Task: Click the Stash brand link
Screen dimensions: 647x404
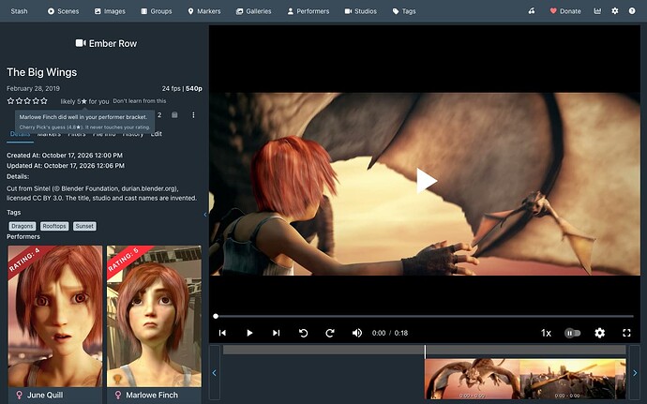Action: pyautogui.click(x=19, y=11)
